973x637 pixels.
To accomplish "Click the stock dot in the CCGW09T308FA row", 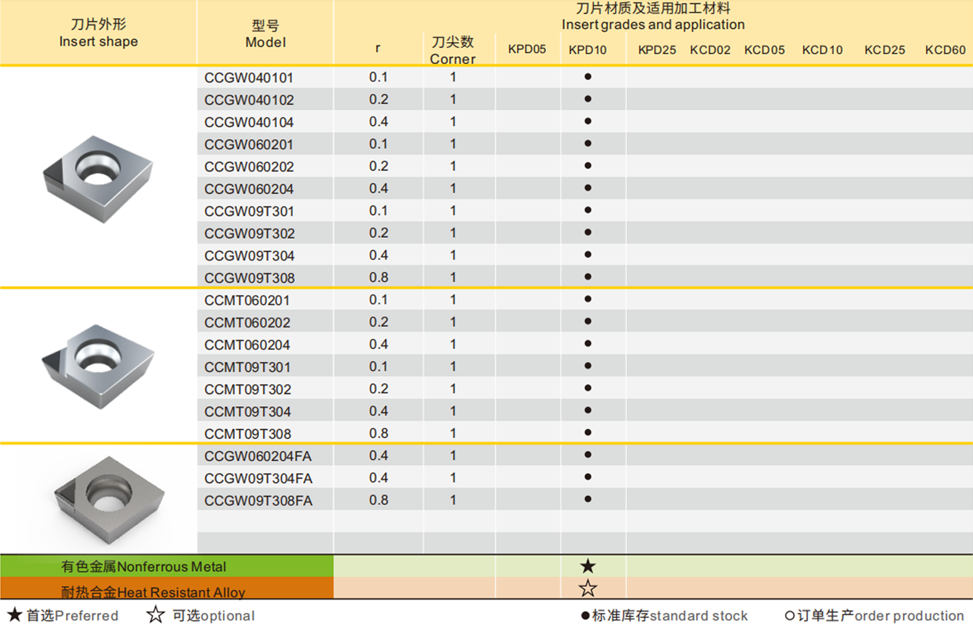I will 587,499.
